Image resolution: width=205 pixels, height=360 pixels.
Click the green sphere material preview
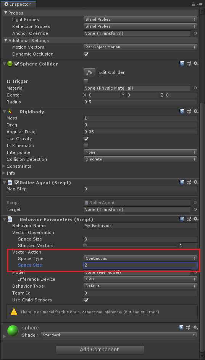pyautogui.click(x=13, y=331)
